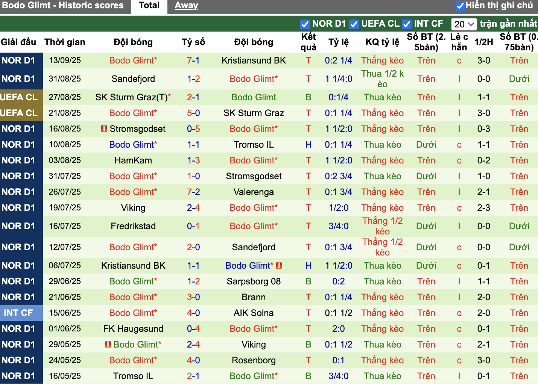Open the 3-0 score versus Brann
Viewport: 538px width, 384px height.
pyautogui.click(x=193, y=297)
